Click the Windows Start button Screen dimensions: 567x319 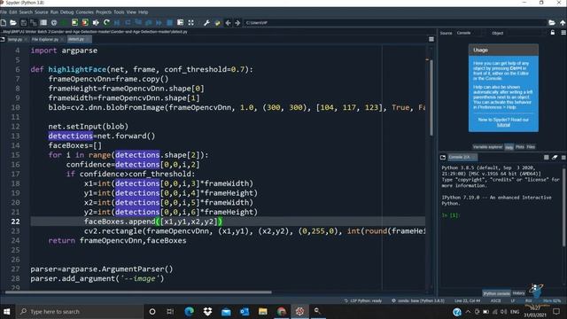7,311
